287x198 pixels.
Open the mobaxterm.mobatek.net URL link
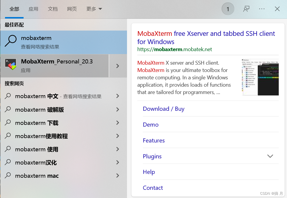point(175,49)
